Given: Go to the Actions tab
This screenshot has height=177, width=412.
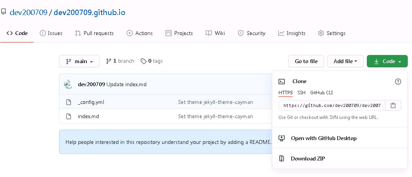Looking at the screenshot, I should [x=140, y=33].
